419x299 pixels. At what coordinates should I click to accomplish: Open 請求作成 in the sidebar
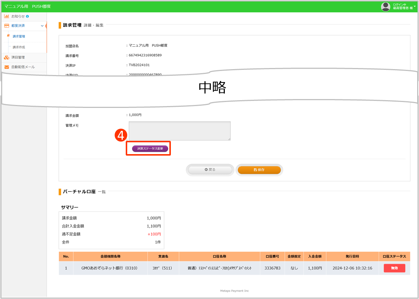click(19, 47)
